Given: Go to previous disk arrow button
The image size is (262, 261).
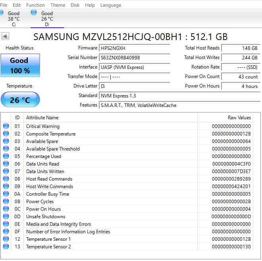Looking at the screenshot, I should pos(5,36).
